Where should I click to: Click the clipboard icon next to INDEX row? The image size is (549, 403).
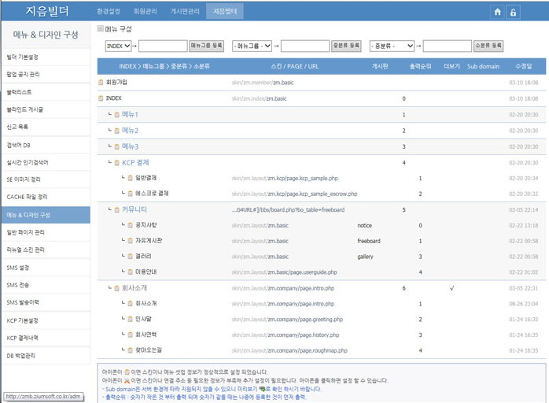pos(101,98)
